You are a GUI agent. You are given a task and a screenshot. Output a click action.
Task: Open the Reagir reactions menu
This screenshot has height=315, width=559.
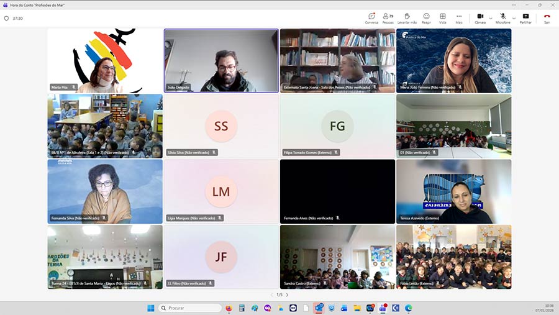click(x=426, y=18)
